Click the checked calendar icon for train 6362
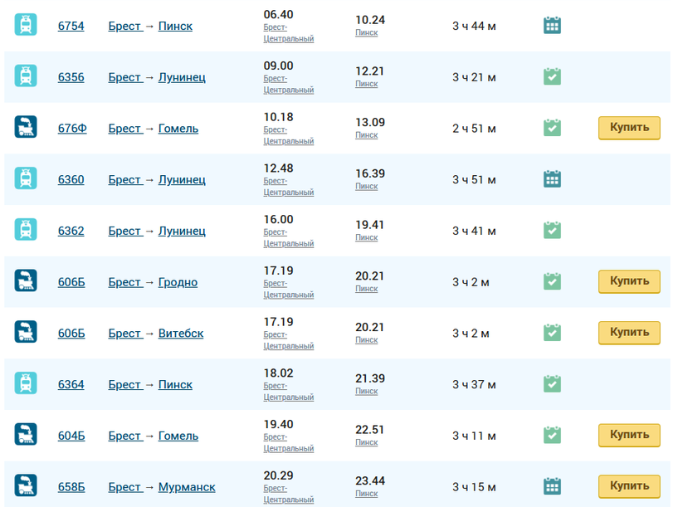The image size is (678, 507). pyautogui.click(x=552, y=231)
